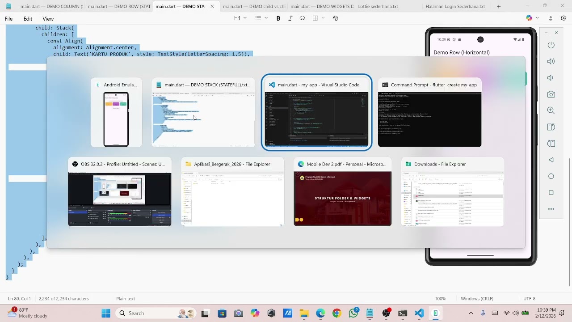Tap the emulator Back triangle button

(x=551, y=160)
